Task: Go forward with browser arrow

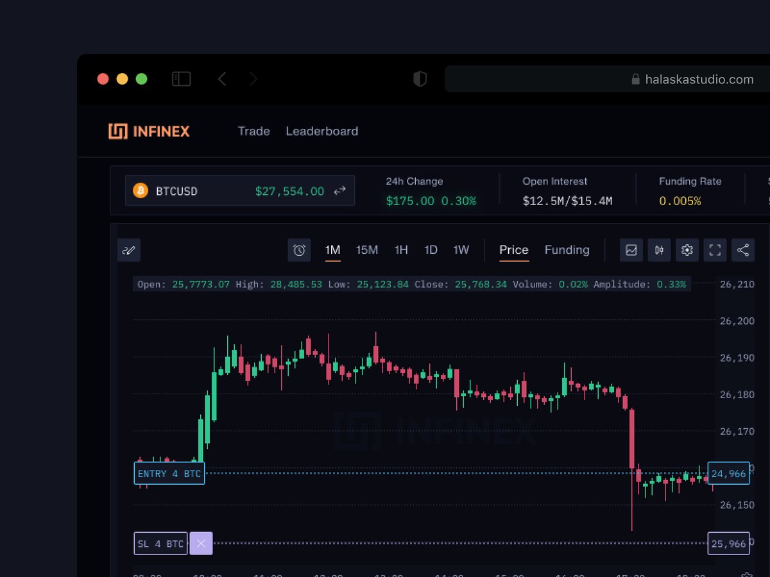Action: [x=253, y=79]
